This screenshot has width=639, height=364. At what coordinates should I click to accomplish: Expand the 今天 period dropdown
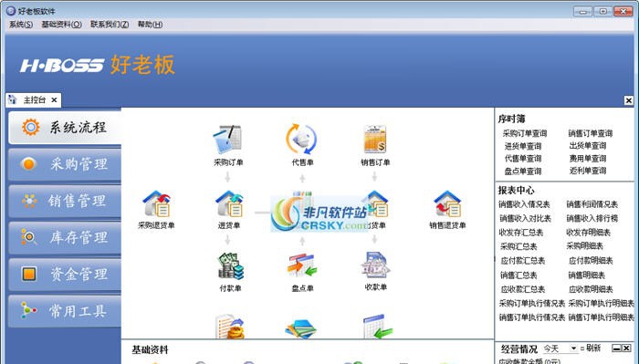click(x=573, y=348)
